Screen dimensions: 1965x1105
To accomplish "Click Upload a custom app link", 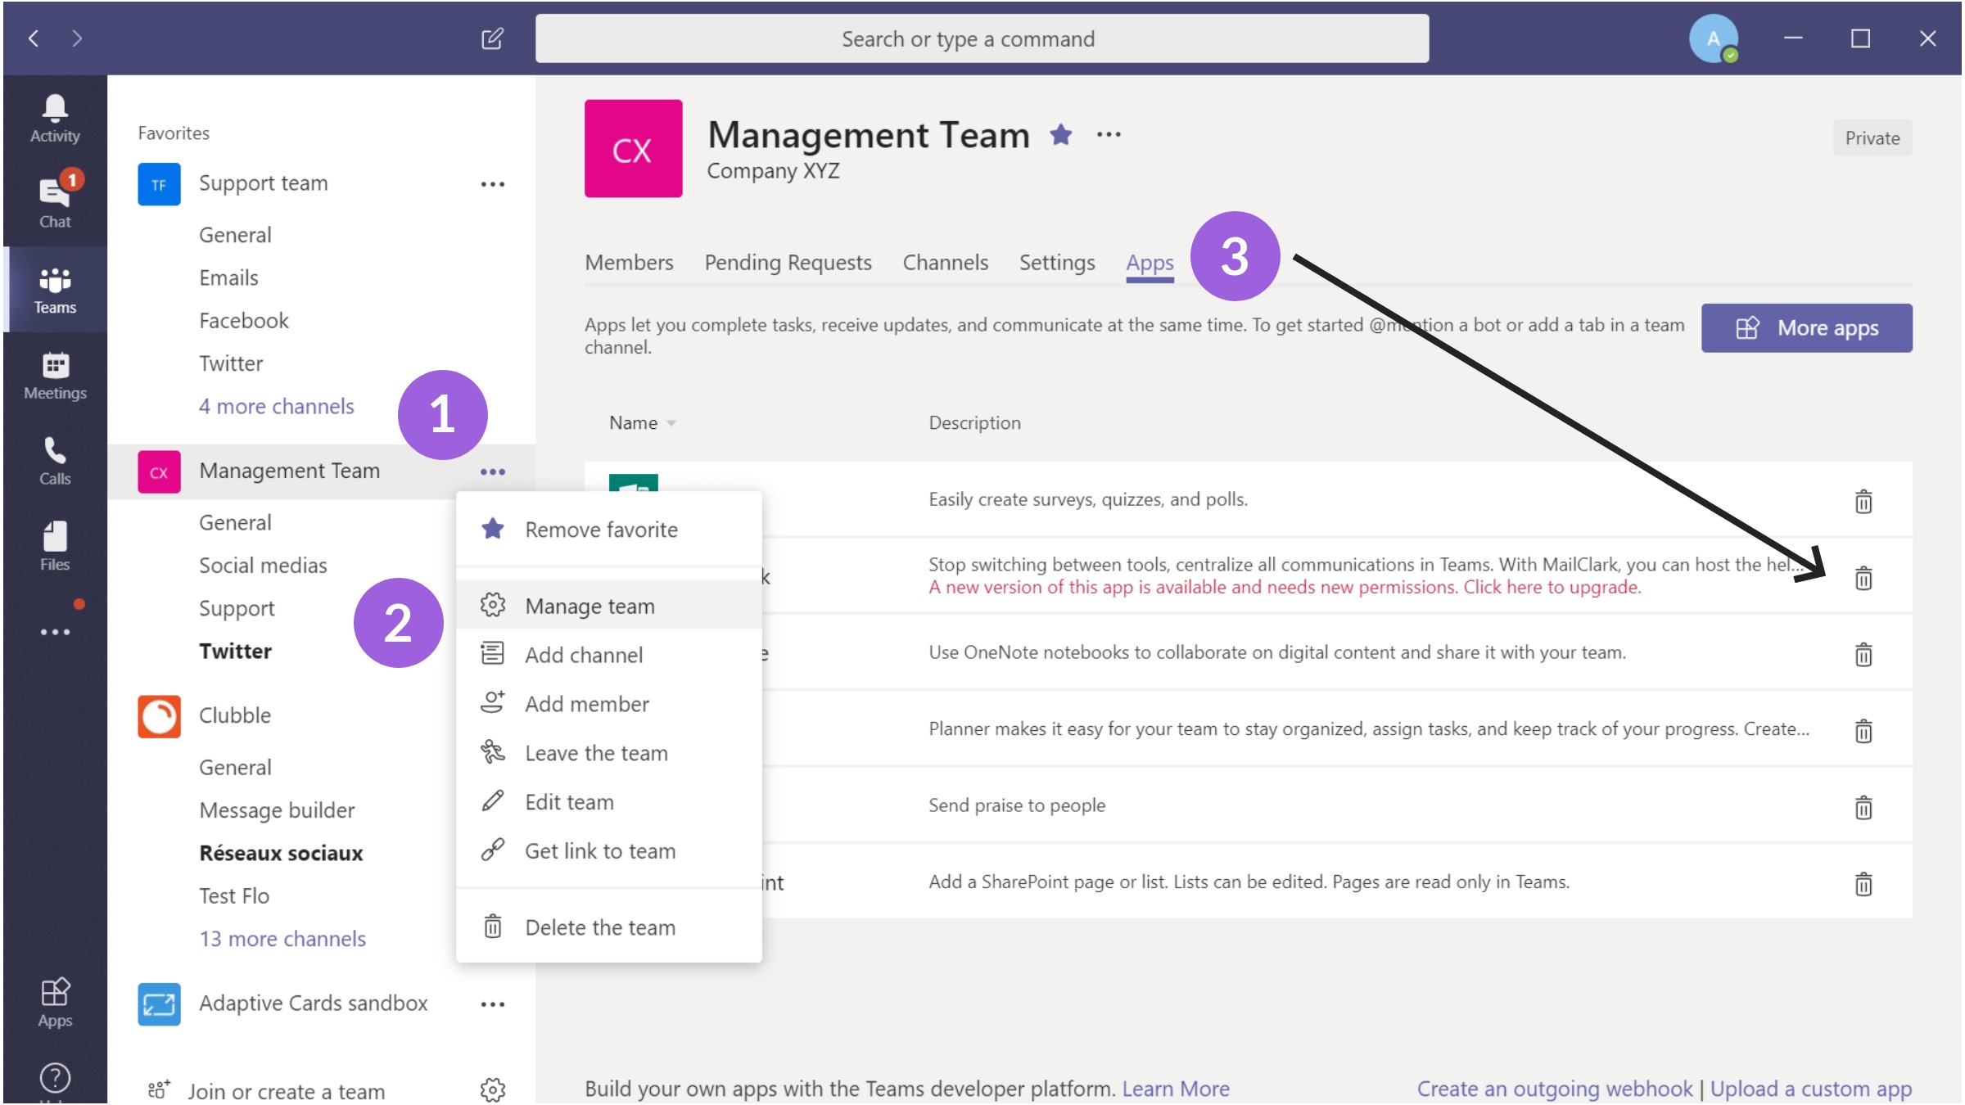I will pyautogui.click(x=1811, y=1089).
